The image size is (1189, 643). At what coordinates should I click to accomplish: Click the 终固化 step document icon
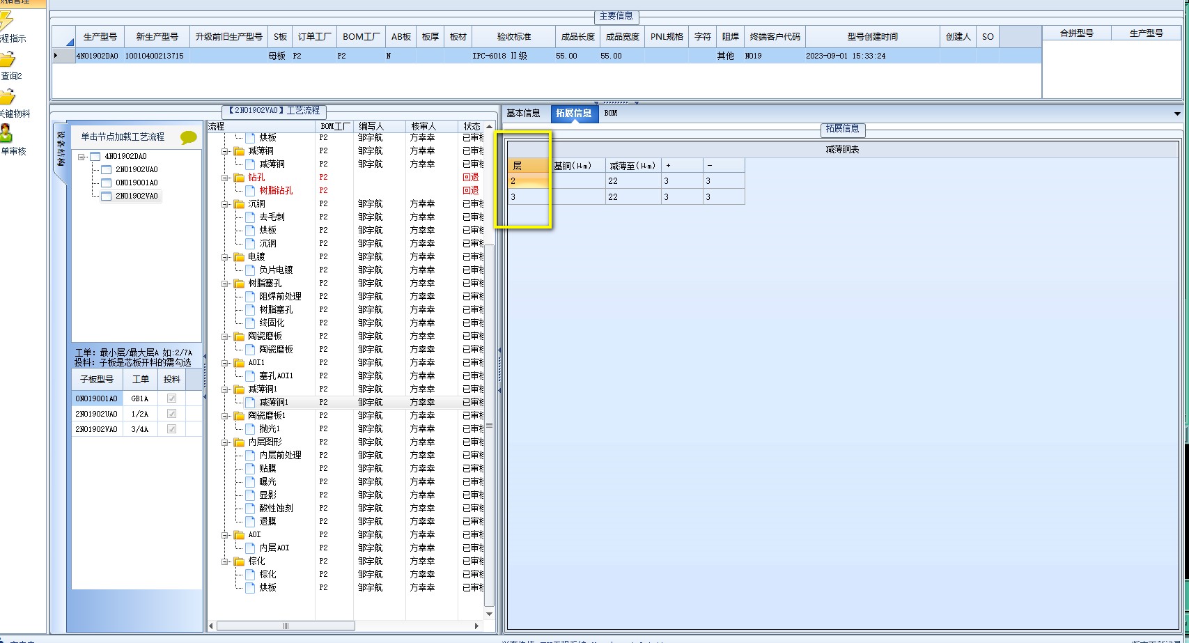[x=250, y=323]
